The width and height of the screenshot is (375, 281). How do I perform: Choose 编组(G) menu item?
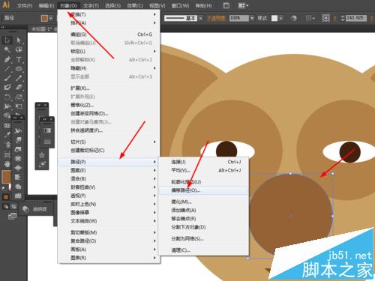(109, 34)
